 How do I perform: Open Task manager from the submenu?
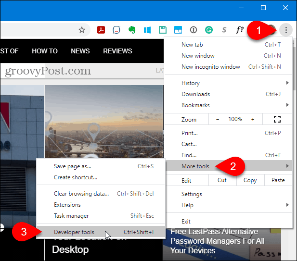click(x=101, y=216)
